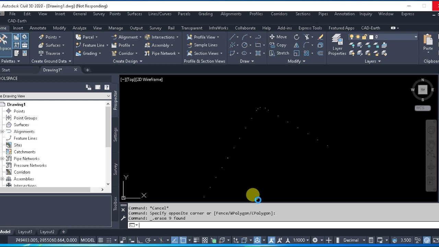Open the Settings vertical tab in Toolspace
This screenshot has width=439, height=247.
115,134
